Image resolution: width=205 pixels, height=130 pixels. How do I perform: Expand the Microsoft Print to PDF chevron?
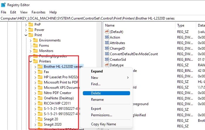tap(35, 83)
